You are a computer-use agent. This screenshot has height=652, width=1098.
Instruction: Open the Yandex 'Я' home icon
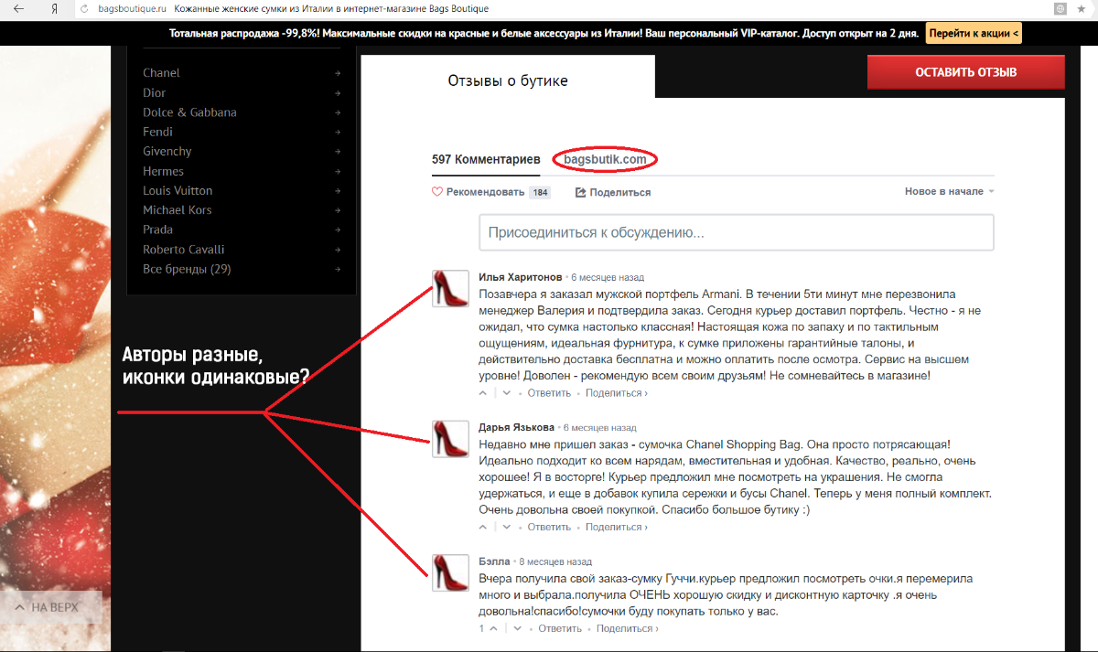[55, 8]
